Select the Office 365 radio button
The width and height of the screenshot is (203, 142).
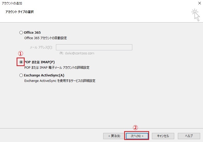coord(21,32)
